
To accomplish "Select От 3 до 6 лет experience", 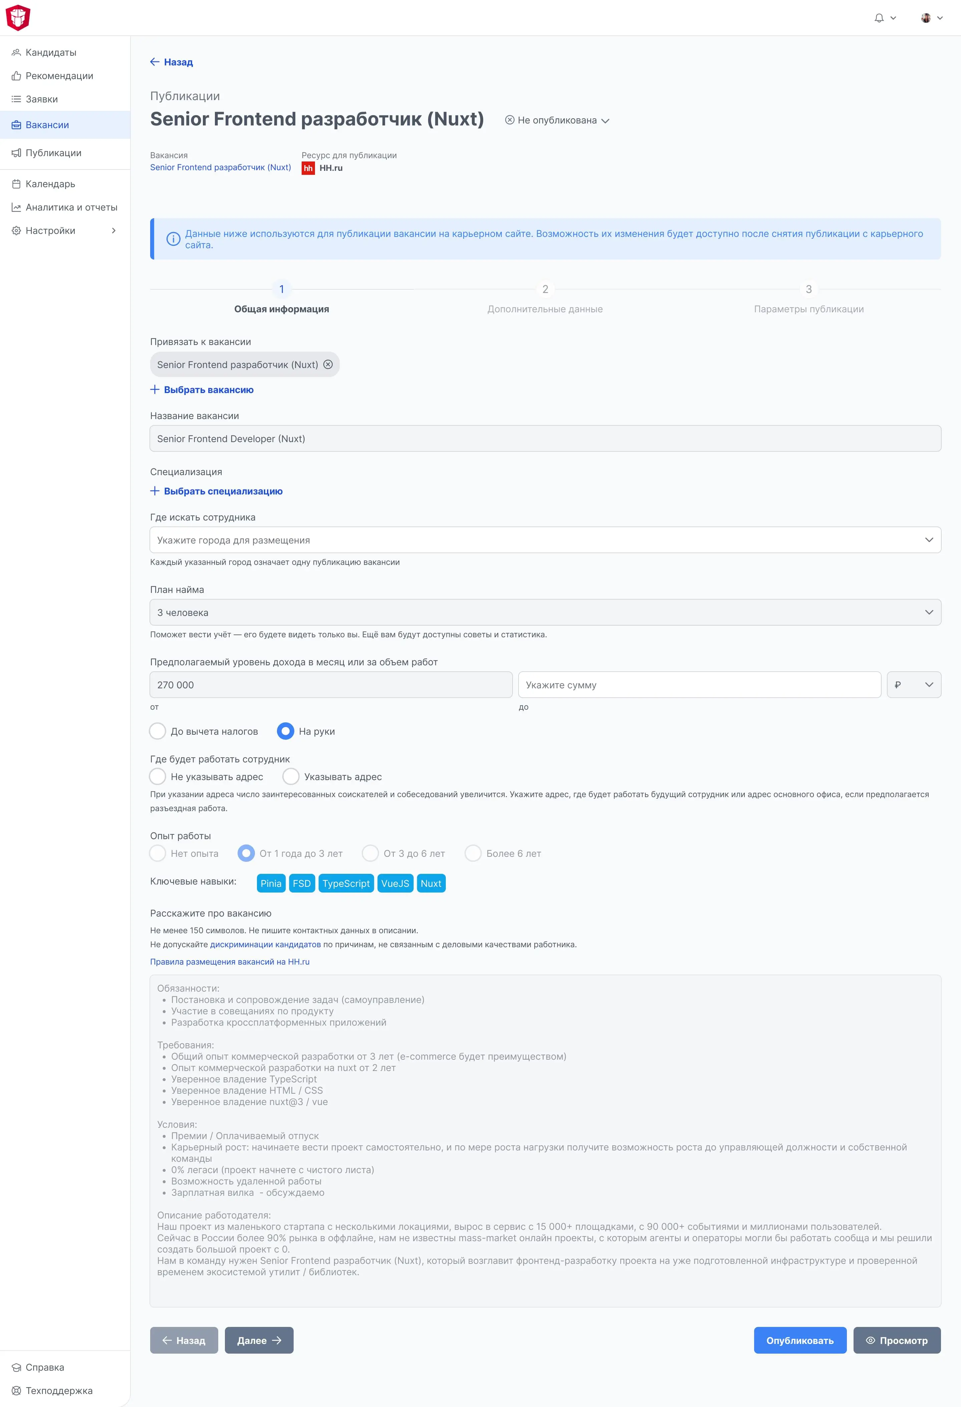I will tap(370, 854).
